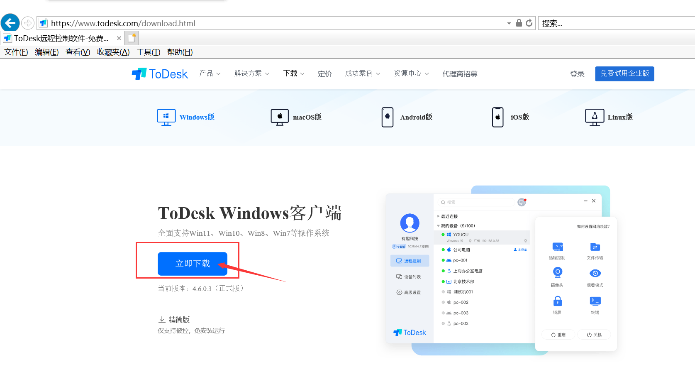Click the 登录 link
Screen dimensions: 695x367
577,74
